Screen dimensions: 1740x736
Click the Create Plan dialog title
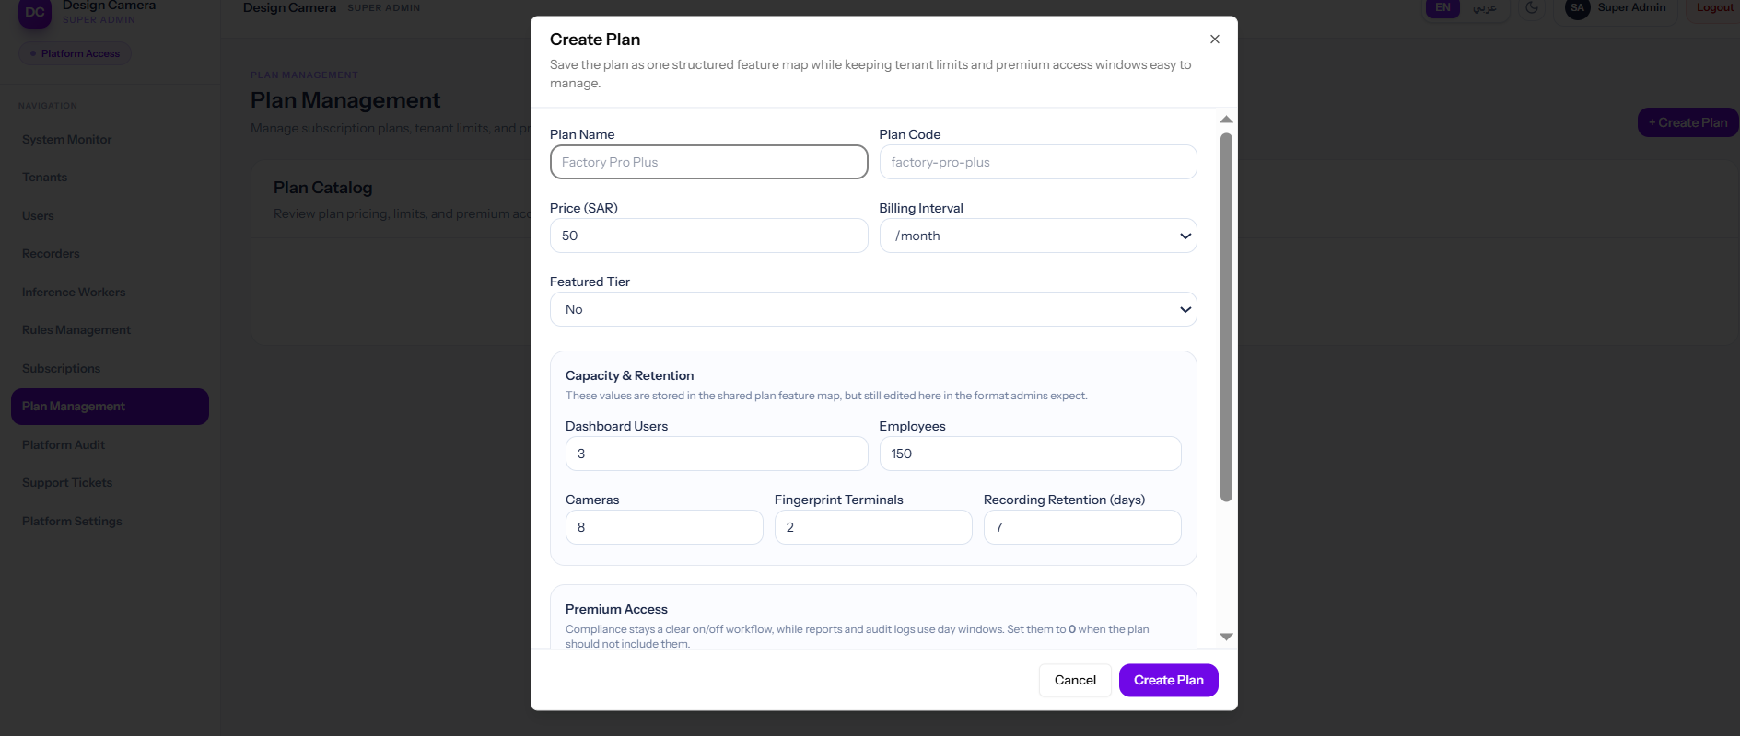(x=595, y=40)
